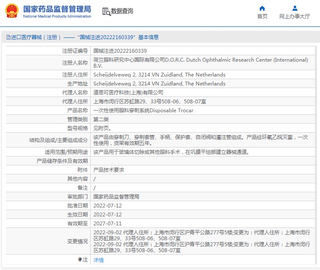Click the 生效日期 label
This screenshot has height=270, width=320.
click(x=77, y=215)
